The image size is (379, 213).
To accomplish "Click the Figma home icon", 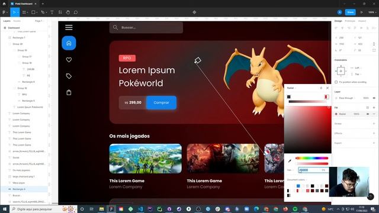I will click(4, 4).
